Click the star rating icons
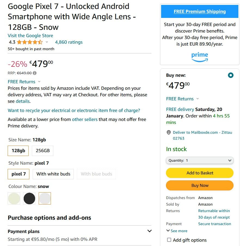249x246 pixels. [x=30, y=42]
